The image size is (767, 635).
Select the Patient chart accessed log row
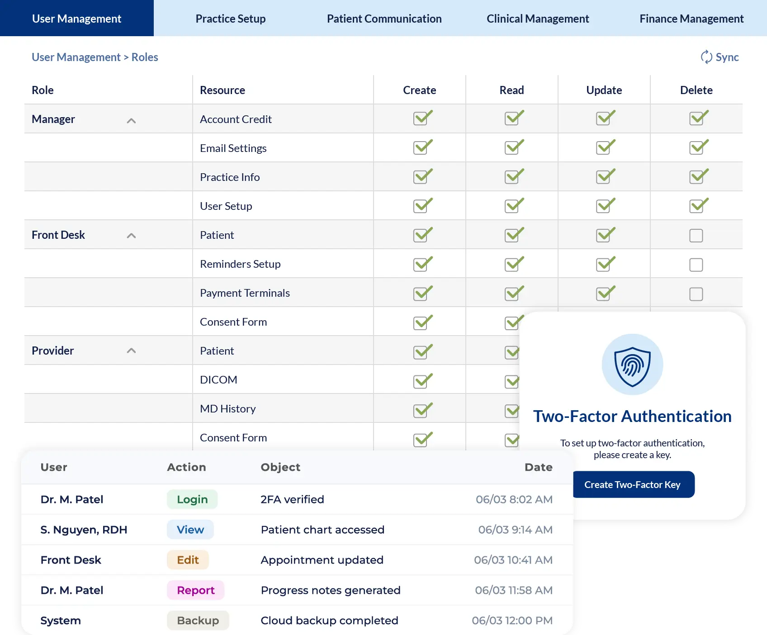[x=297, y=530]
